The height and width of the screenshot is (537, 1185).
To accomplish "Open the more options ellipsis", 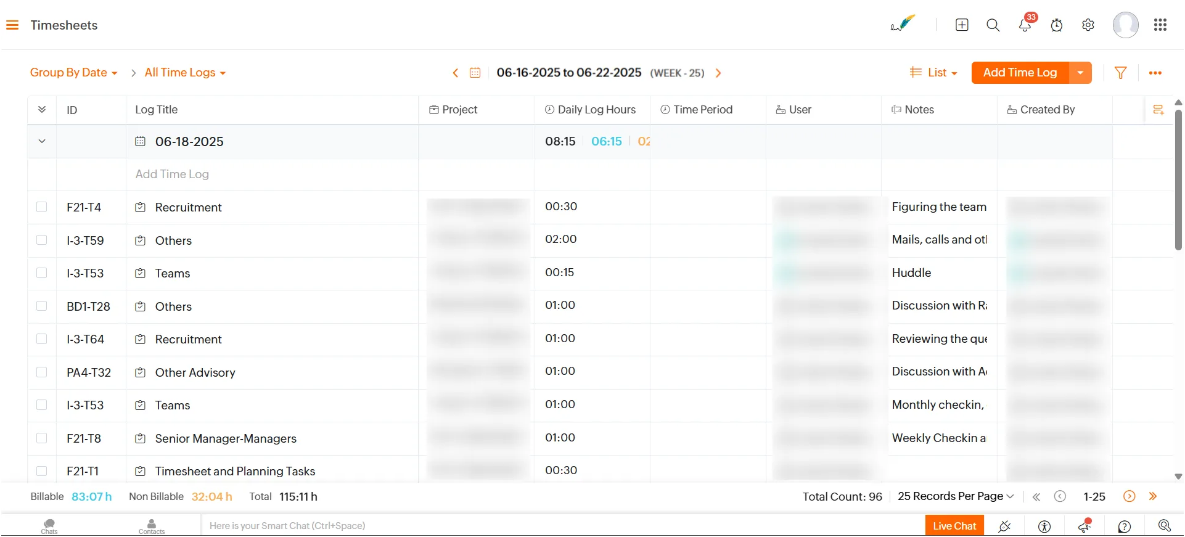I will [x=1155, y=73].
